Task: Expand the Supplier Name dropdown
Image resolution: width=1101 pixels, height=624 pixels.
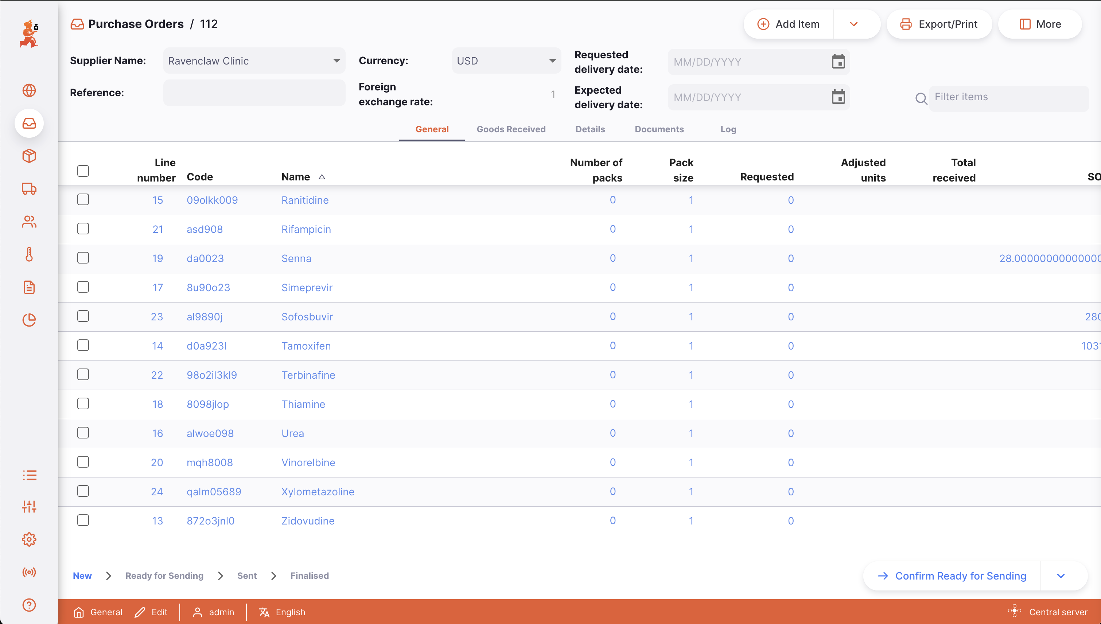Action: [336, 61]
